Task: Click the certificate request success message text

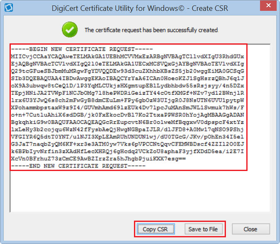Action: pyautogui.click(x=151, y=30)
